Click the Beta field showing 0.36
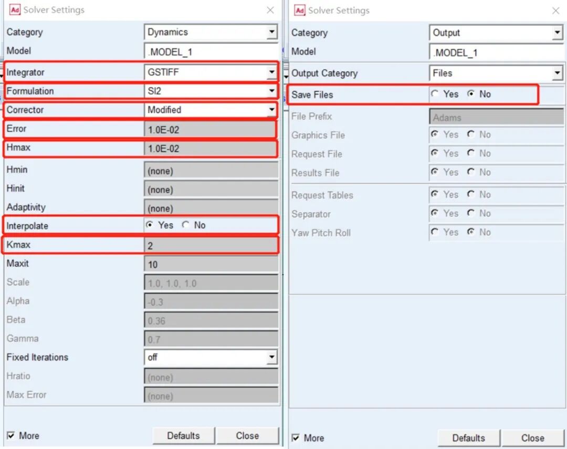Screen dimensions: 567x449 (211, 320)
